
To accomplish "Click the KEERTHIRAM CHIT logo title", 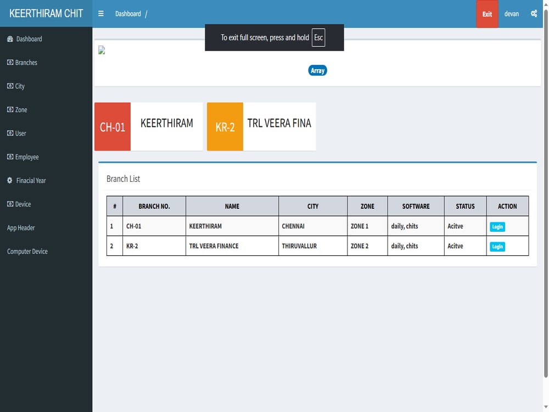I will pos(46,13).
